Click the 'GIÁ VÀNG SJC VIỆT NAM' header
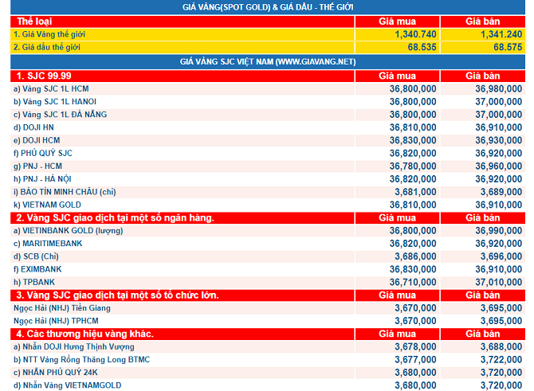This screenshot has height=391, width=534. (268, 62)
